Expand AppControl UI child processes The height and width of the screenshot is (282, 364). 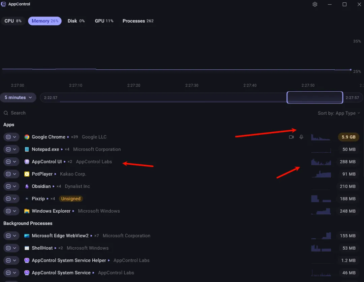(x=64, y=161)
